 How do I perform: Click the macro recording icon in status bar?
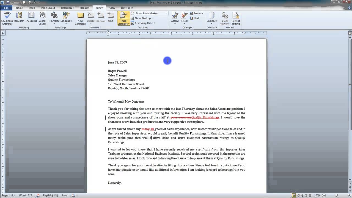point(73,195)
